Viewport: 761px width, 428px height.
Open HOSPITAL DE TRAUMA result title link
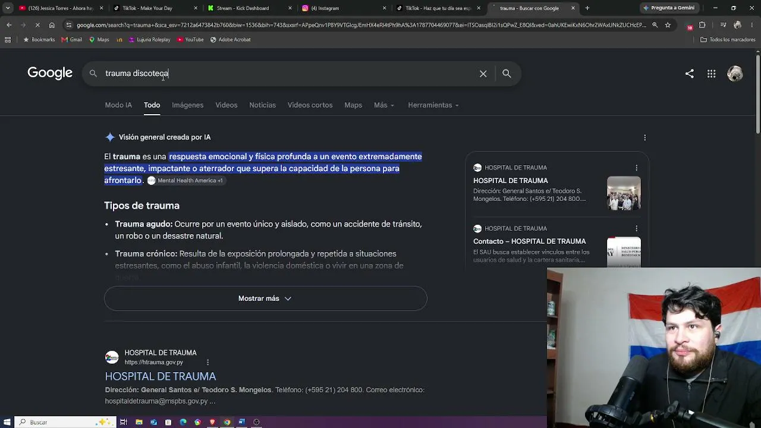point(161,376)
